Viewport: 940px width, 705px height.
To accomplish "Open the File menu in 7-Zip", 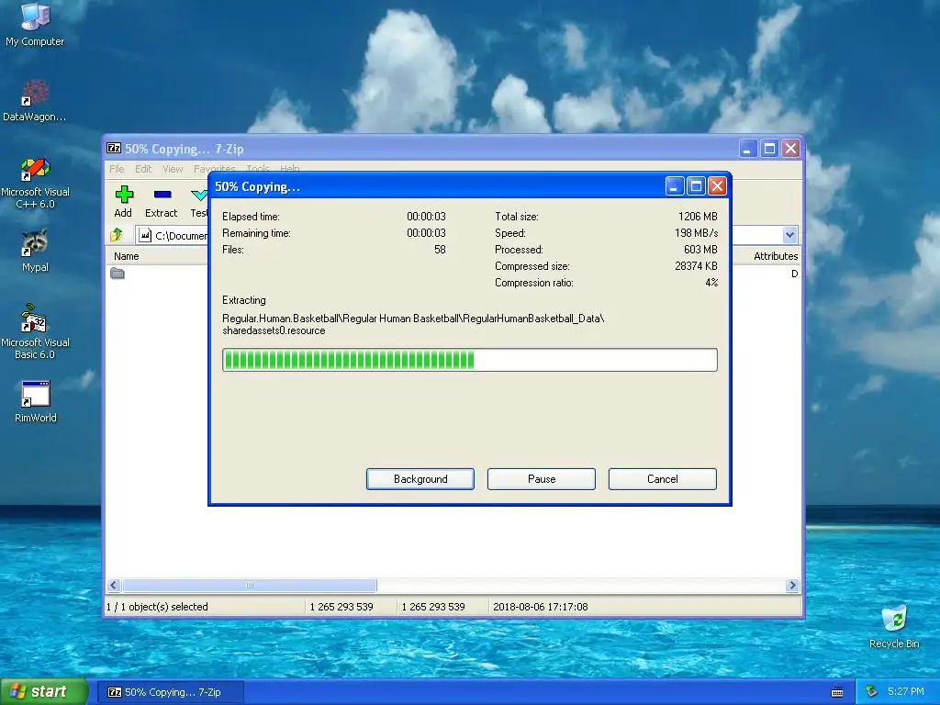I will click(117, 169).
